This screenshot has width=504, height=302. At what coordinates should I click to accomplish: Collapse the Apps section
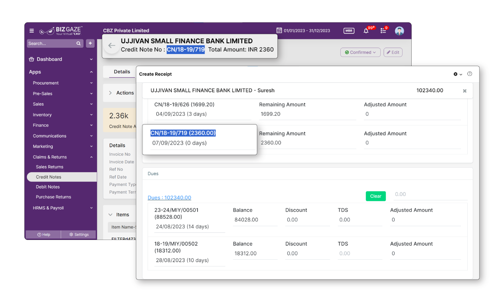coord(91,72)
